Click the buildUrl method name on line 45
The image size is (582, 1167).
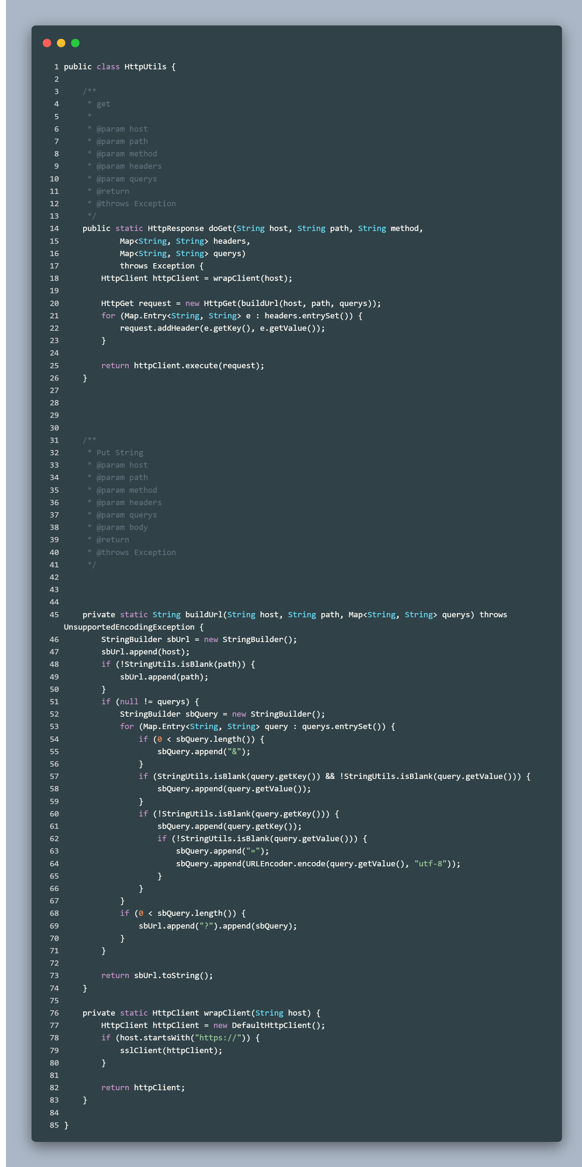(204, 615)
